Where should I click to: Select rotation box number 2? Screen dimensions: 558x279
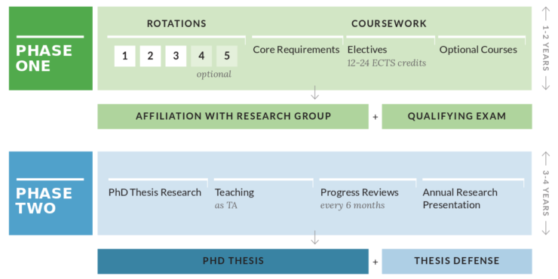[x=150, y=56]
